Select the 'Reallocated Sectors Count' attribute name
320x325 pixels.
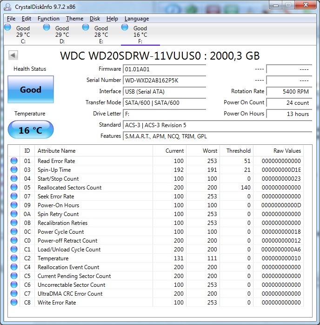[x=70, y=187]
